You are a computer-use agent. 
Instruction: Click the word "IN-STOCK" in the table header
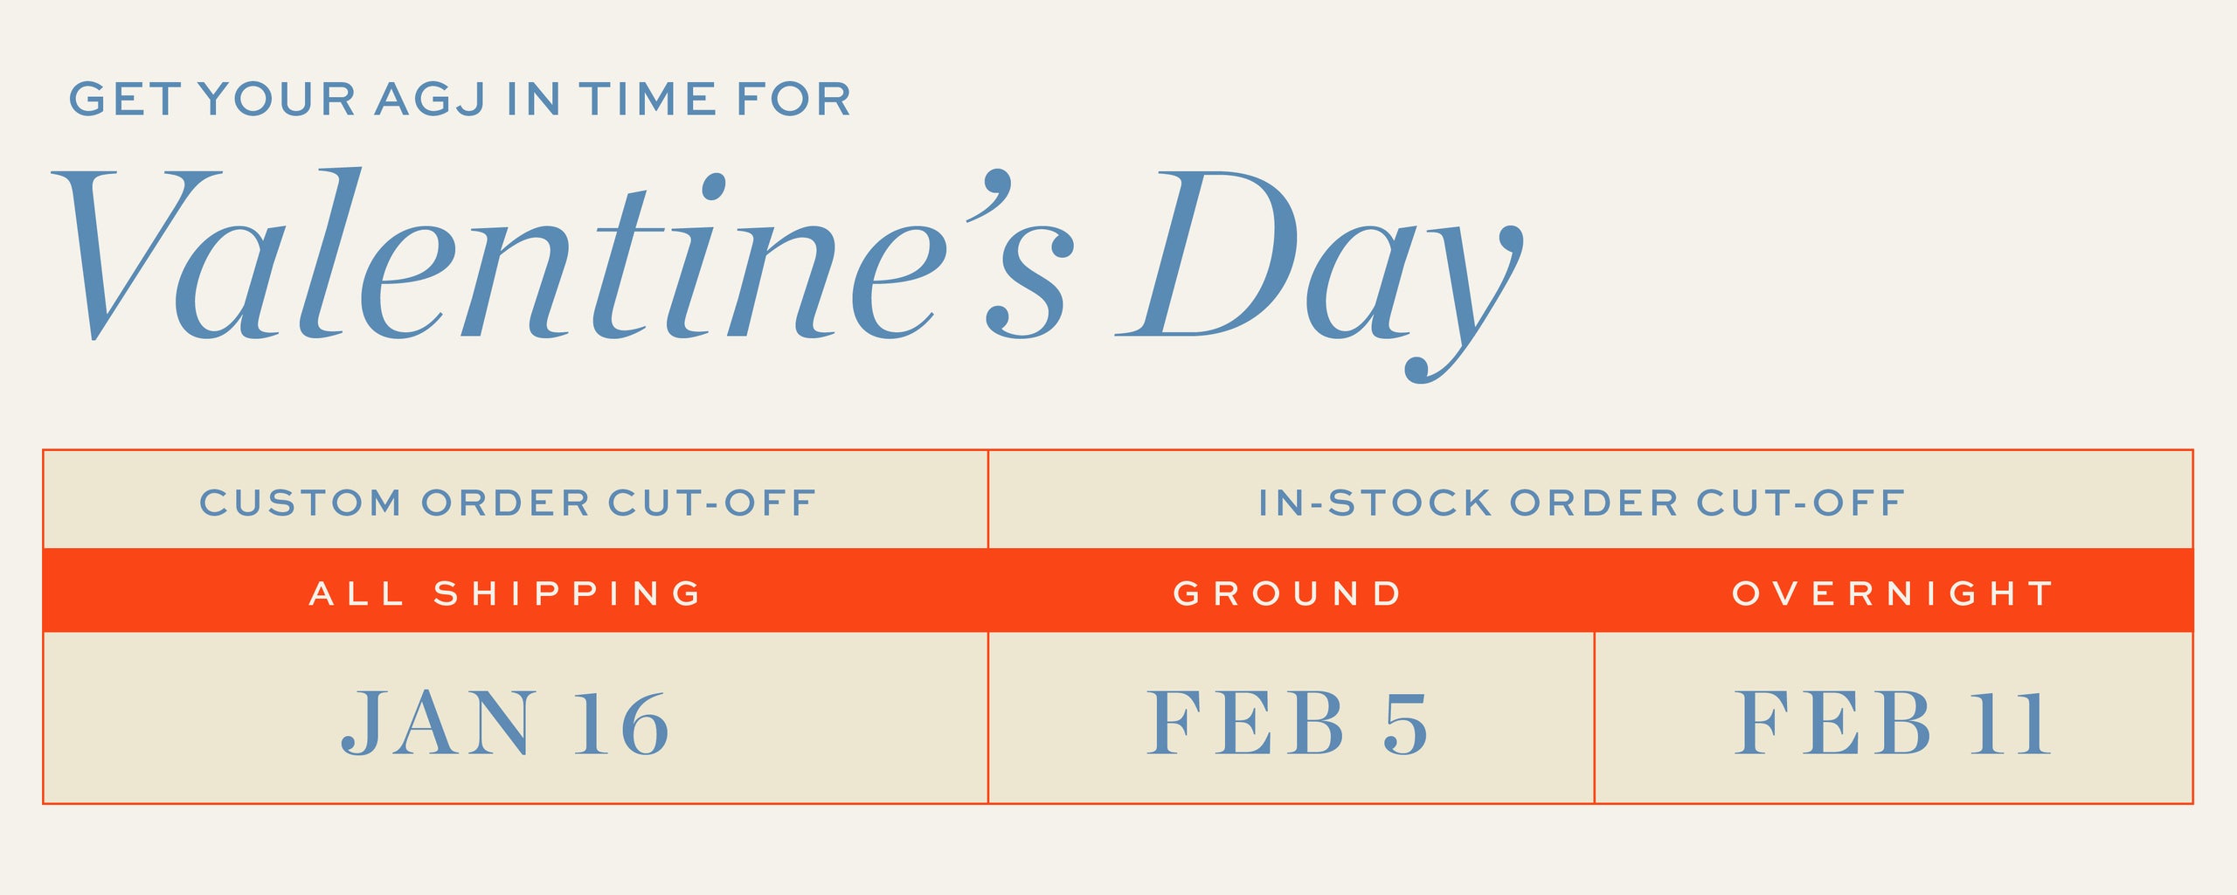1375,503
